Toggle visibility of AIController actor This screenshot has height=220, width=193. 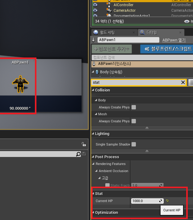point(95,5)
